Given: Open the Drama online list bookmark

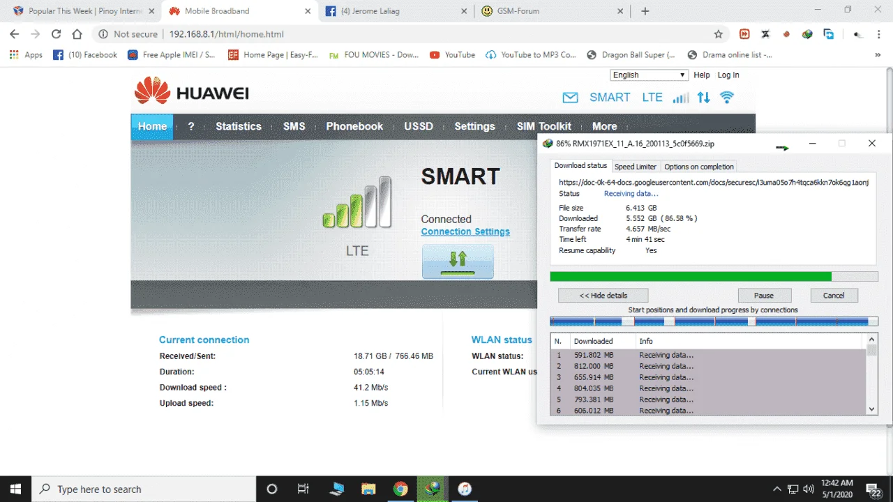Looking at the screenshot, I should 729,55.
